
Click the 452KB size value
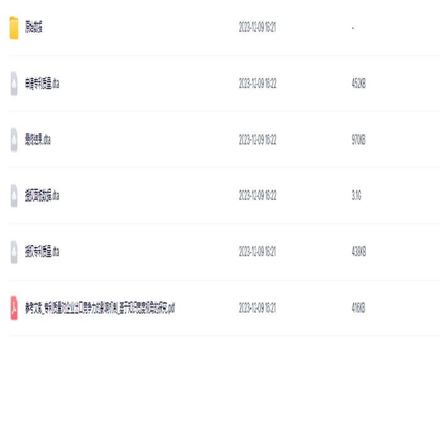tap(359, 84)
